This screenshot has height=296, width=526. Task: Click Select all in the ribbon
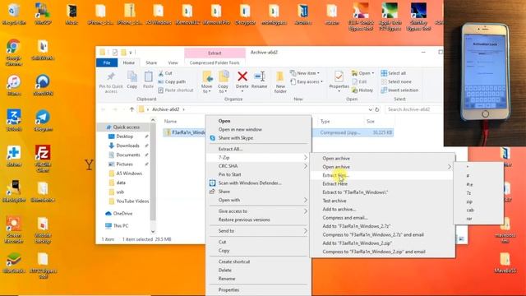point(393,73)
